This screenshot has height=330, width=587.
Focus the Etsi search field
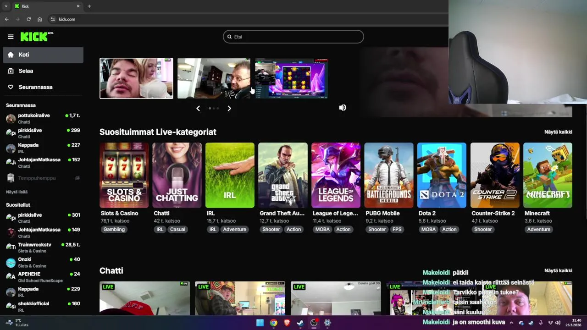[x=293, y=37]
